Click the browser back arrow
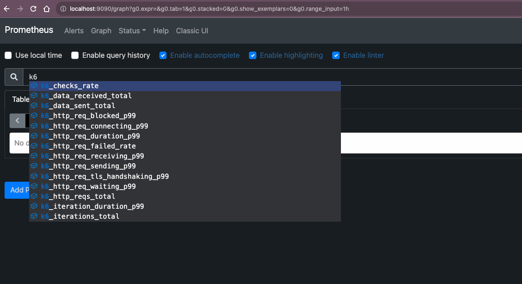This screenshot has width=522, height=284. [x=6, y=9]
